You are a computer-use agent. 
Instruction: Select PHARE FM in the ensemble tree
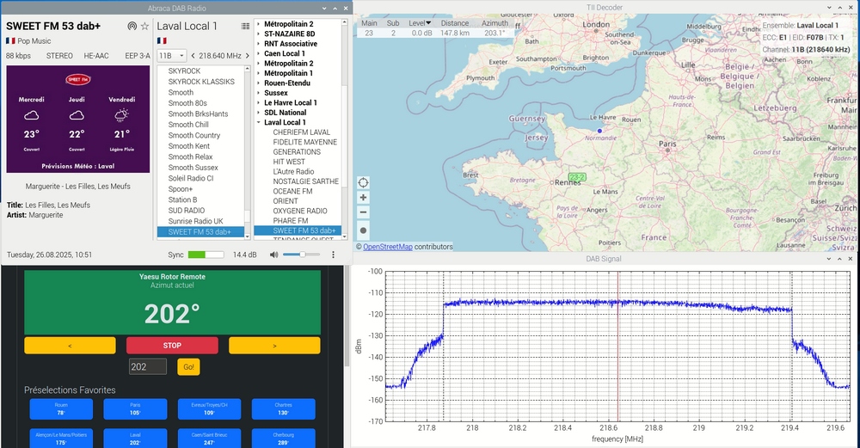coord(290,221)
